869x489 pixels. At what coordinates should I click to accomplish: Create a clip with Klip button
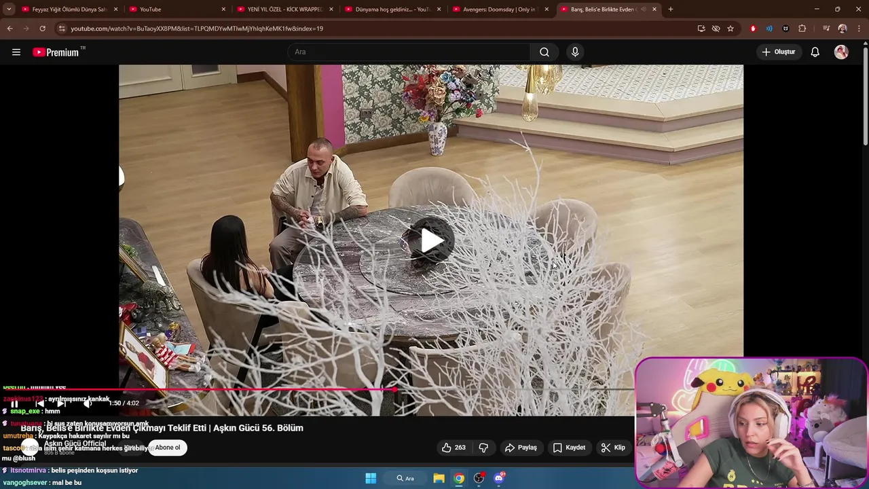[x=613, y=448]
